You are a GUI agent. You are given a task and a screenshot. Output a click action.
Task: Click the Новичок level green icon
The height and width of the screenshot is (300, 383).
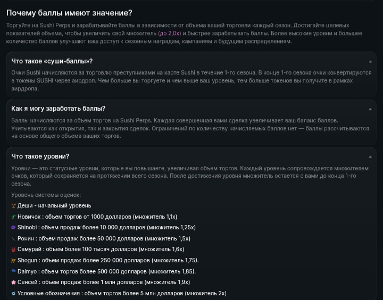click(13, 216)
